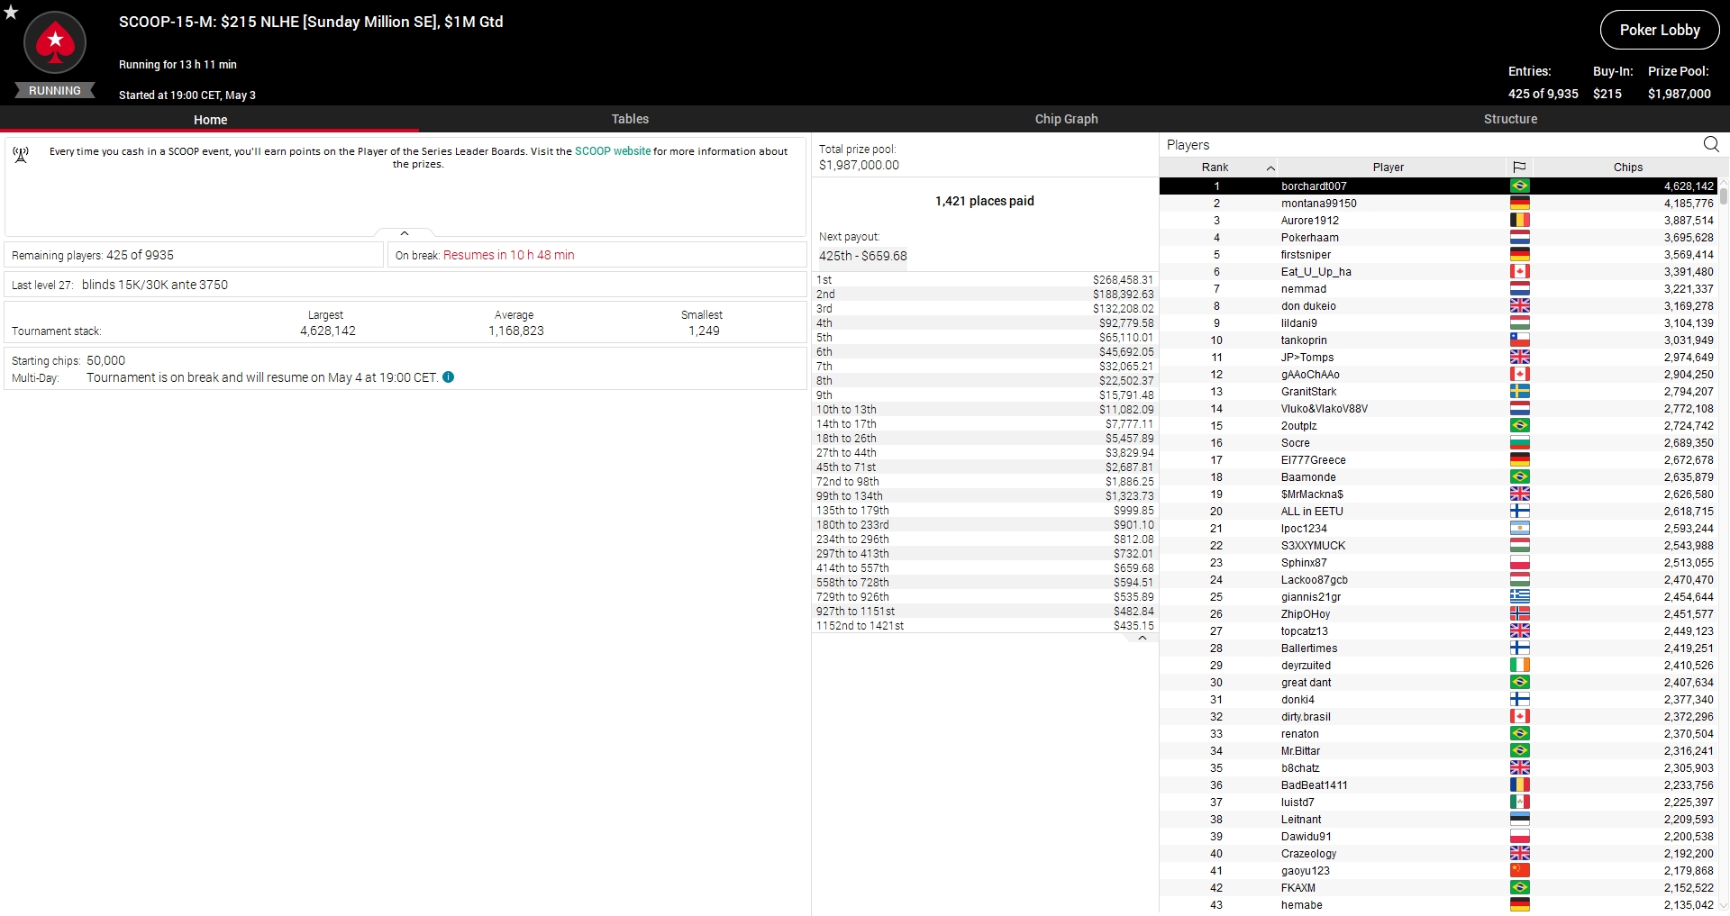This screenshot has height=916, width=1730.
Task: Click borchardt007's Brazil flag icon
Action: (x=1519, y=186)
